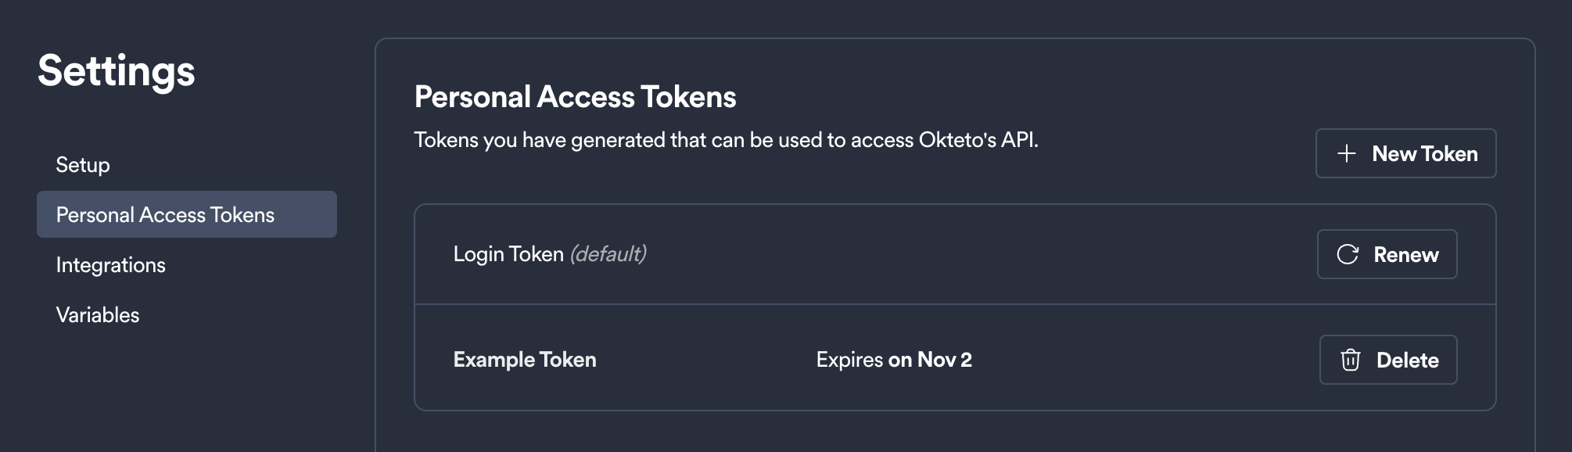Select Personal Access Tokens in the sidebar
This screenshot has height=452, width=1572.
(166, 214)
